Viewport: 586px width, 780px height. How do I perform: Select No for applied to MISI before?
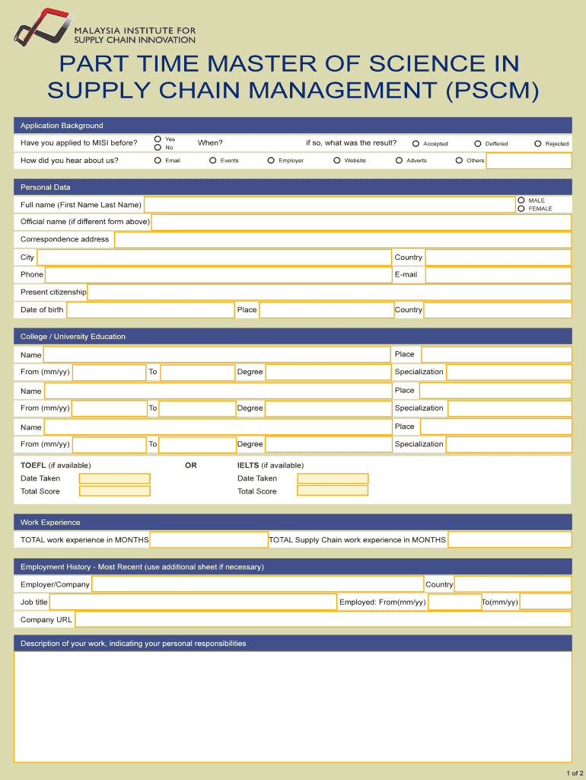[x=158, y=147]
